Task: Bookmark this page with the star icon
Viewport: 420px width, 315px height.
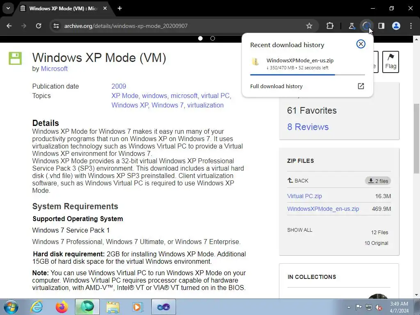Action: click(x=309, y=26)
